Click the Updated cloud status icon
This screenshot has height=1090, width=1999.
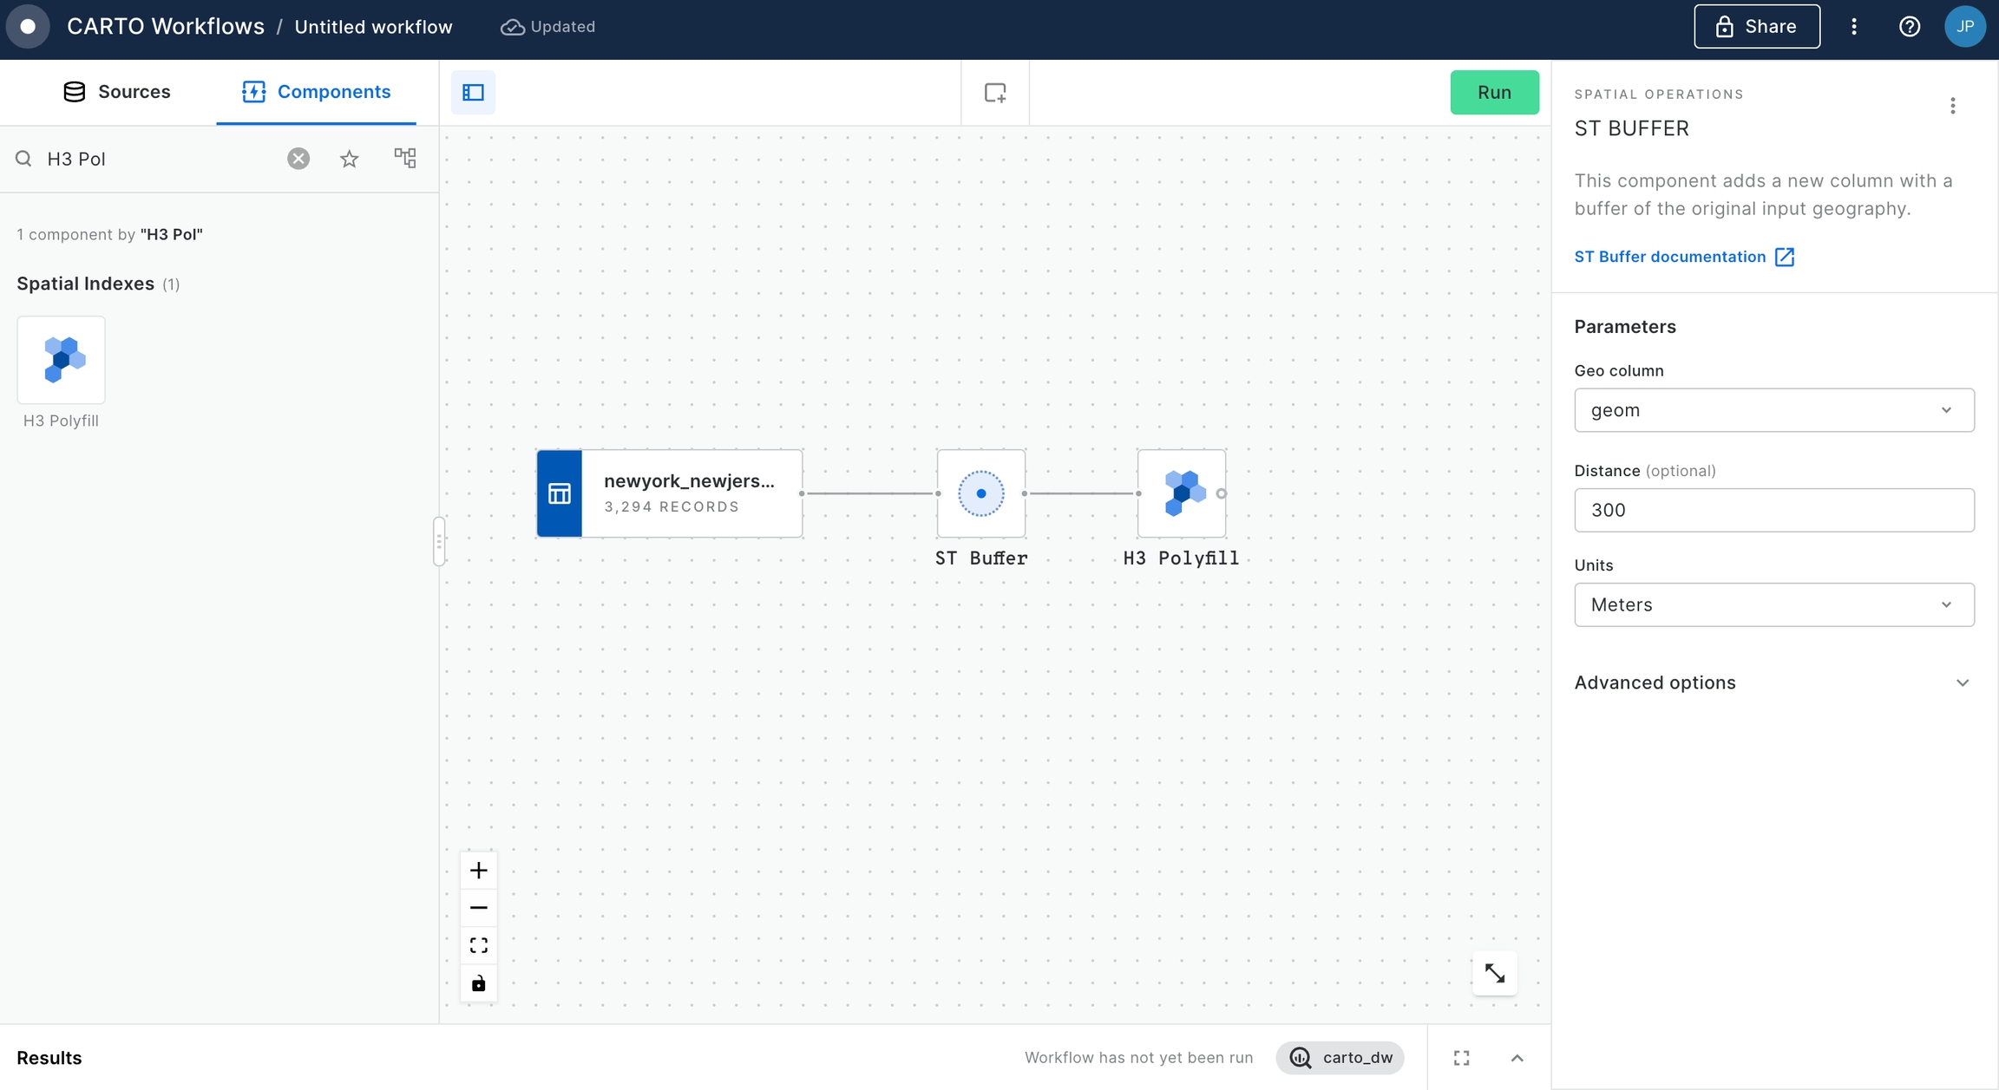click(x=512, y=27)
